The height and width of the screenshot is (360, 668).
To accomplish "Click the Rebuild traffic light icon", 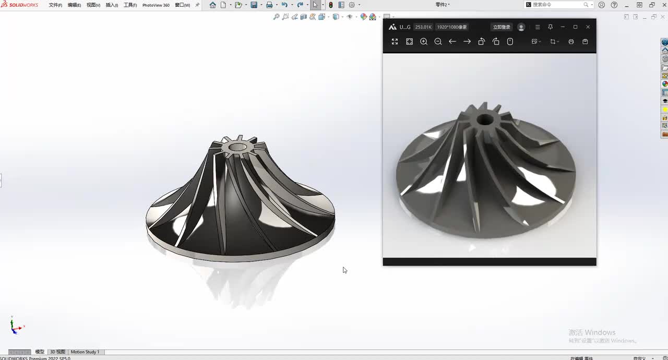I will [331, 5].
